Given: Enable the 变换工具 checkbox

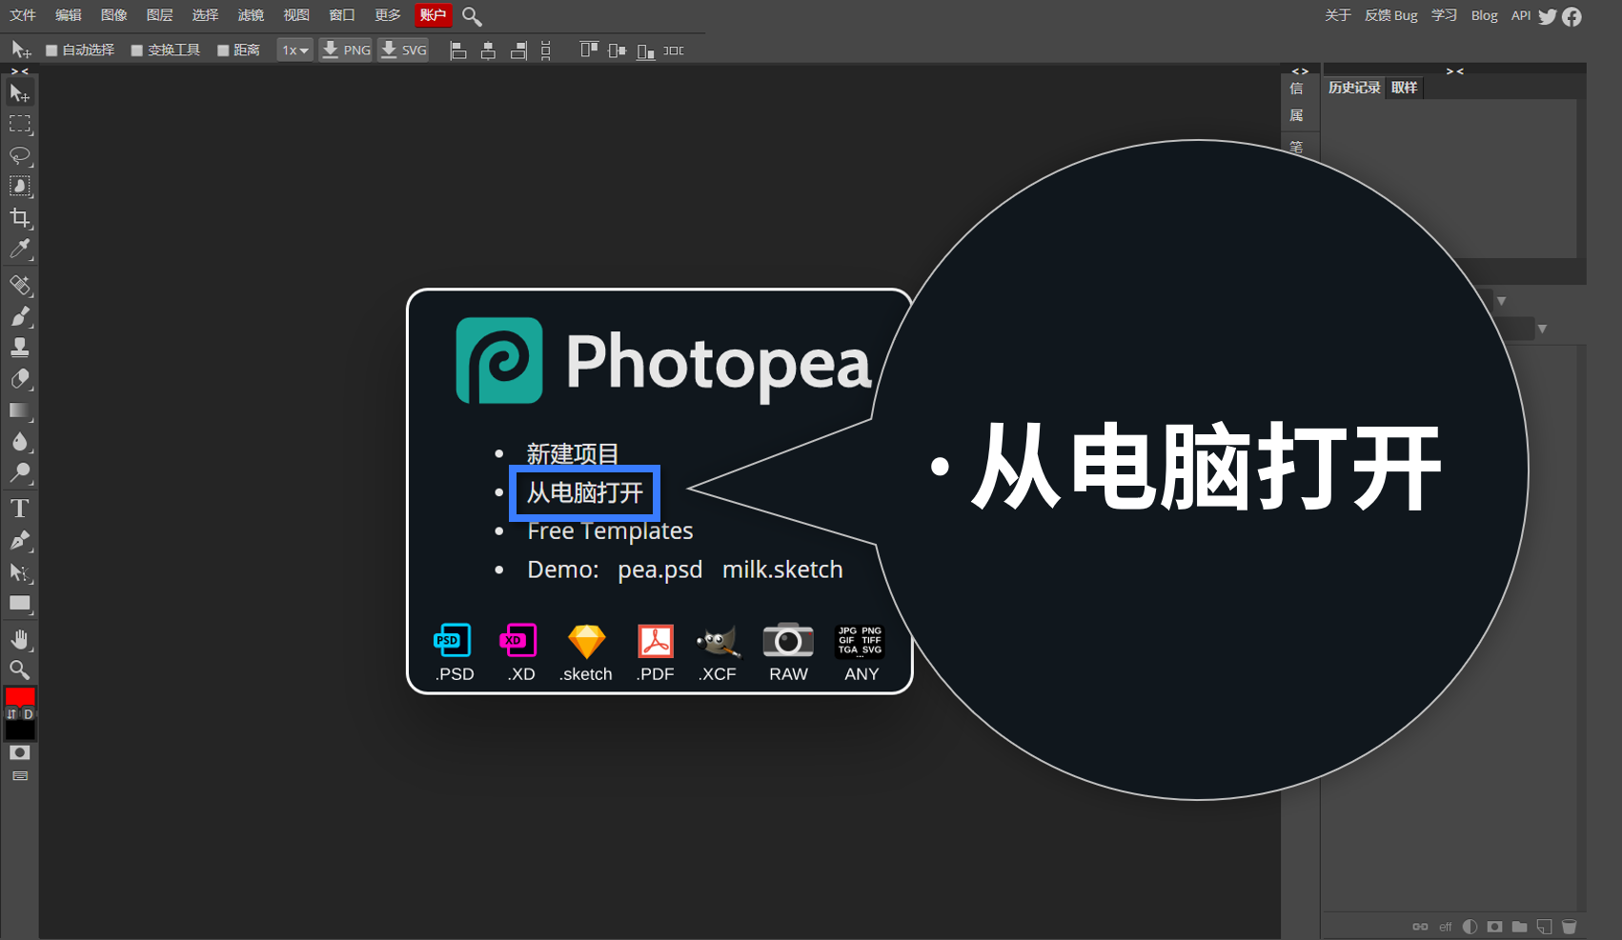Looking at the screenshot, I should [x=137, y=50].
